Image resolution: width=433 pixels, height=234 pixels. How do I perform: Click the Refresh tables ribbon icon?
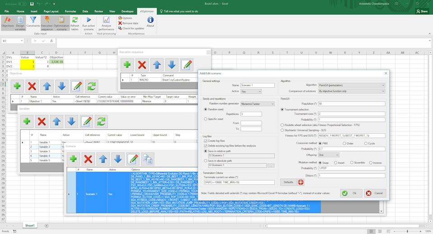75,22
